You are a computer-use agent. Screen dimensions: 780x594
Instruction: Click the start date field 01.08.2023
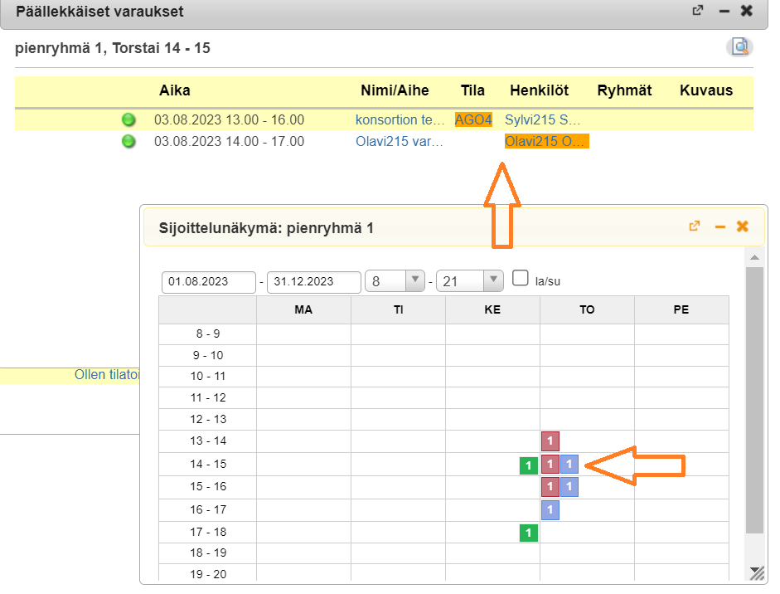[208, 281]
